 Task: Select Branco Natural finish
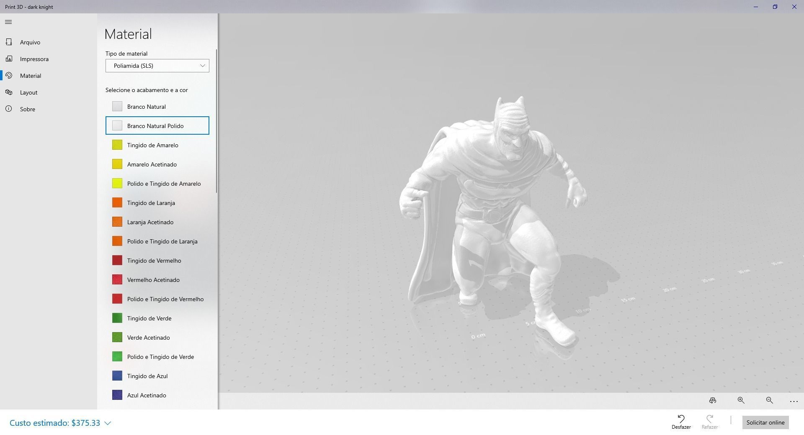(x=157, y=107)
